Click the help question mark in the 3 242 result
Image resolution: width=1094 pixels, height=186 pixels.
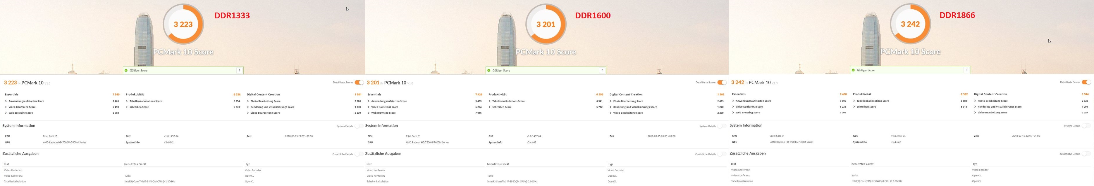click(x=966, y=70)
